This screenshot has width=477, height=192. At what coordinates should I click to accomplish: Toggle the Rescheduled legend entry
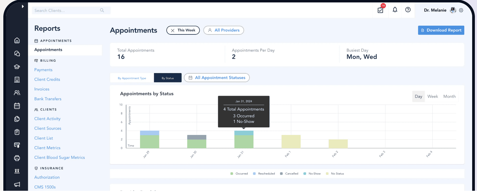[x=264, y=174]
